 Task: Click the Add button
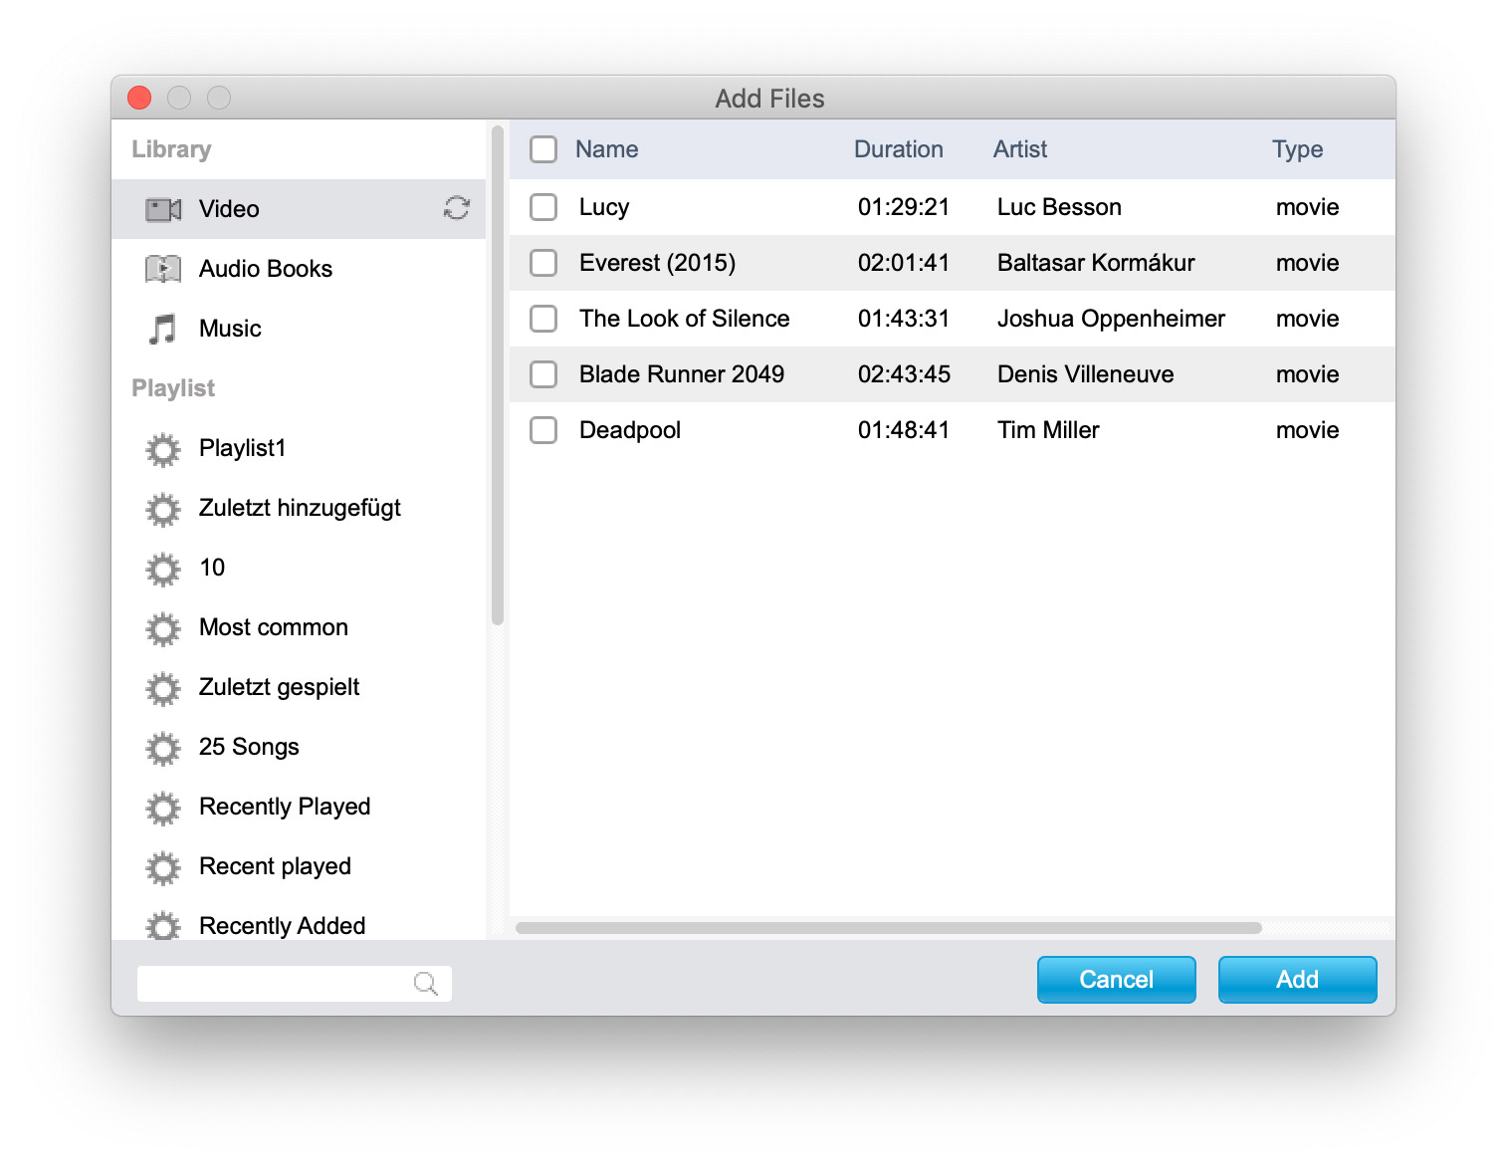tap(1296, 980)
